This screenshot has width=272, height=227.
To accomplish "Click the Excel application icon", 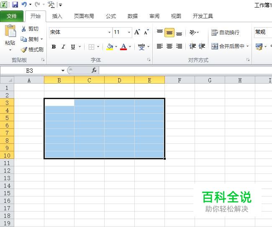I will click(4, 5).
